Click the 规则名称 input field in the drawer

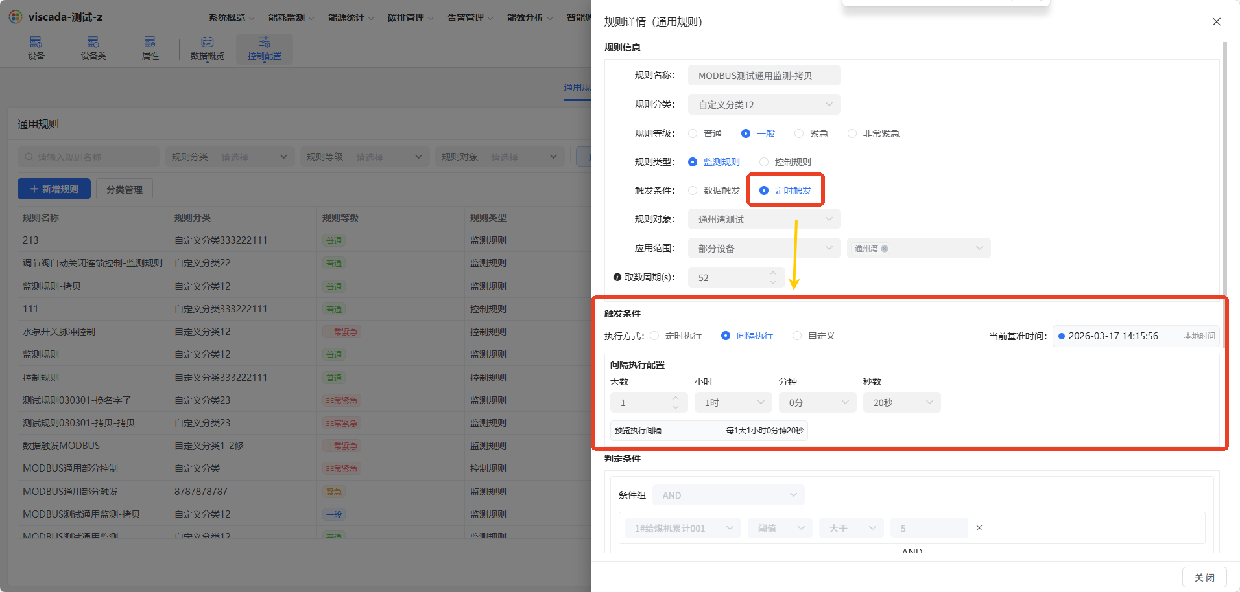pos(764,75)
